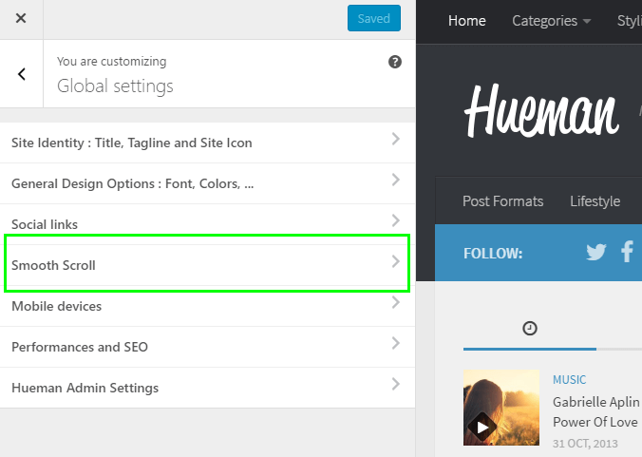
Task: Open General Design Options section
Action: pos(208,183)
